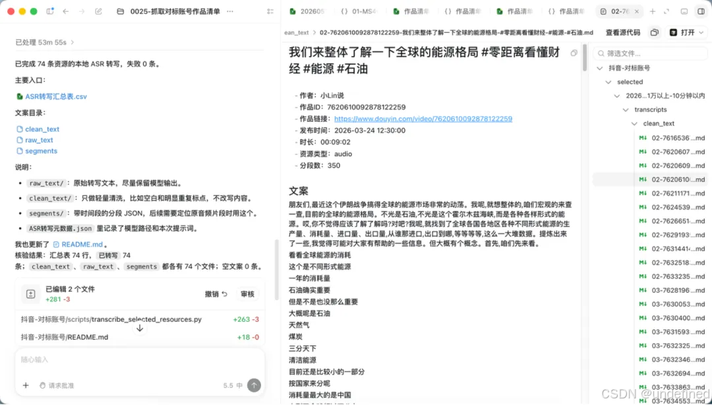The image size is (712, 405).
Task: Open 抖音-对标账号/README.md diff row
Action: coord(140,337)
